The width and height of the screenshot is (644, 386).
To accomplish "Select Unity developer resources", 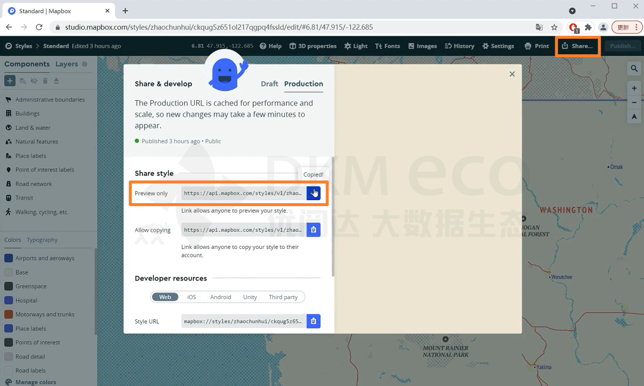I will coord(250,297).
